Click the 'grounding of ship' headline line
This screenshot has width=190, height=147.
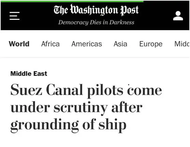pyautogui.click(x=68, y=125)
